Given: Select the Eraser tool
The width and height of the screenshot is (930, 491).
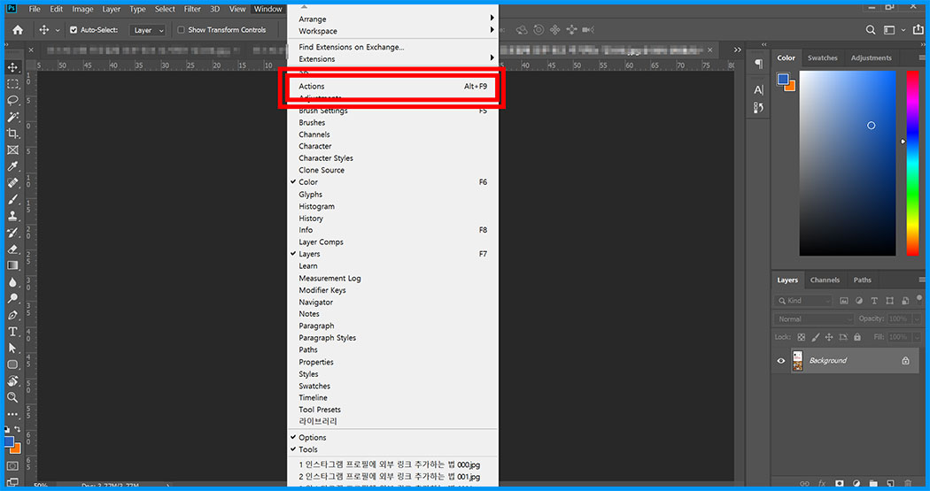Looking at the screenshot, I should point(12,249).
